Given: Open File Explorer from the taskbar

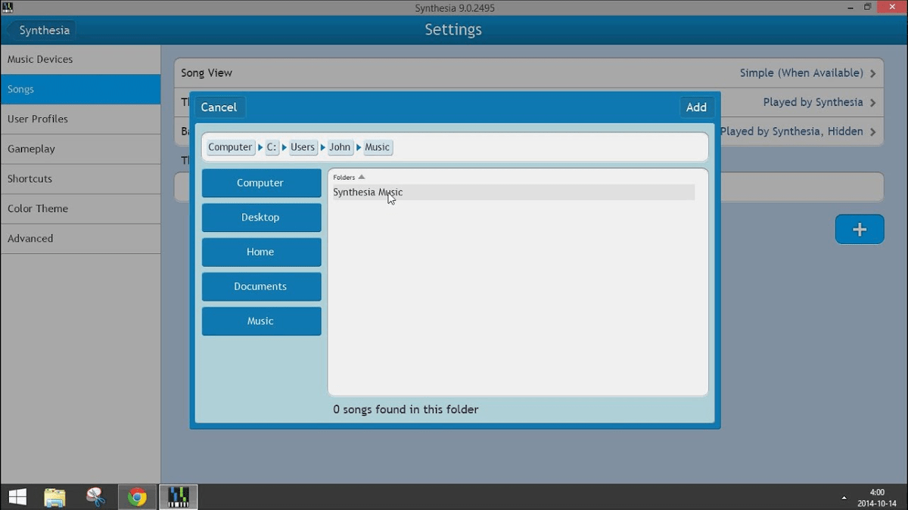Looking at the screenshot, I should tap(55, 497).
